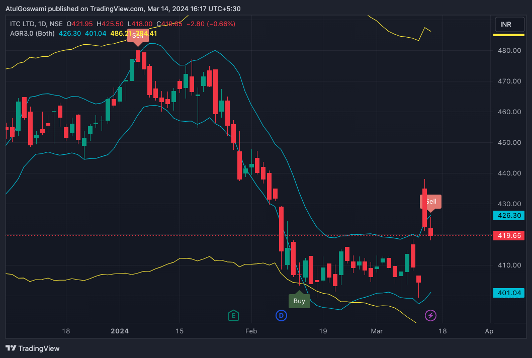Click the 440.00 price axis value
Viewport: 532px width, 358px height.
pyautogui.click(x=509, y=173)
